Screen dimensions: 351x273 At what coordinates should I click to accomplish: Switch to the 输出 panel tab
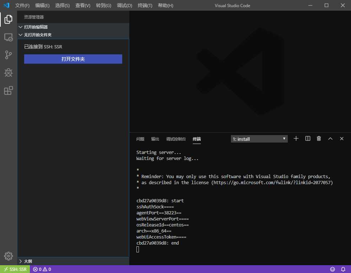pos(155,139)
